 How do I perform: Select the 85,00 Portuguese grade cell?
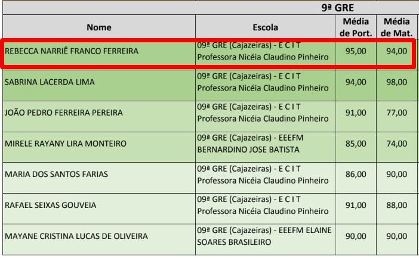point(356,144)
